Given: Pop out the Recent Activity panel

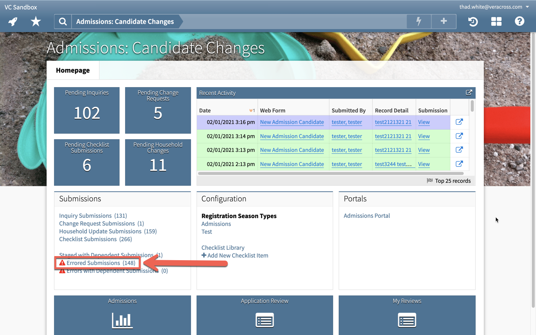Looking at the screenshot, I should click(x=469, y=93).
